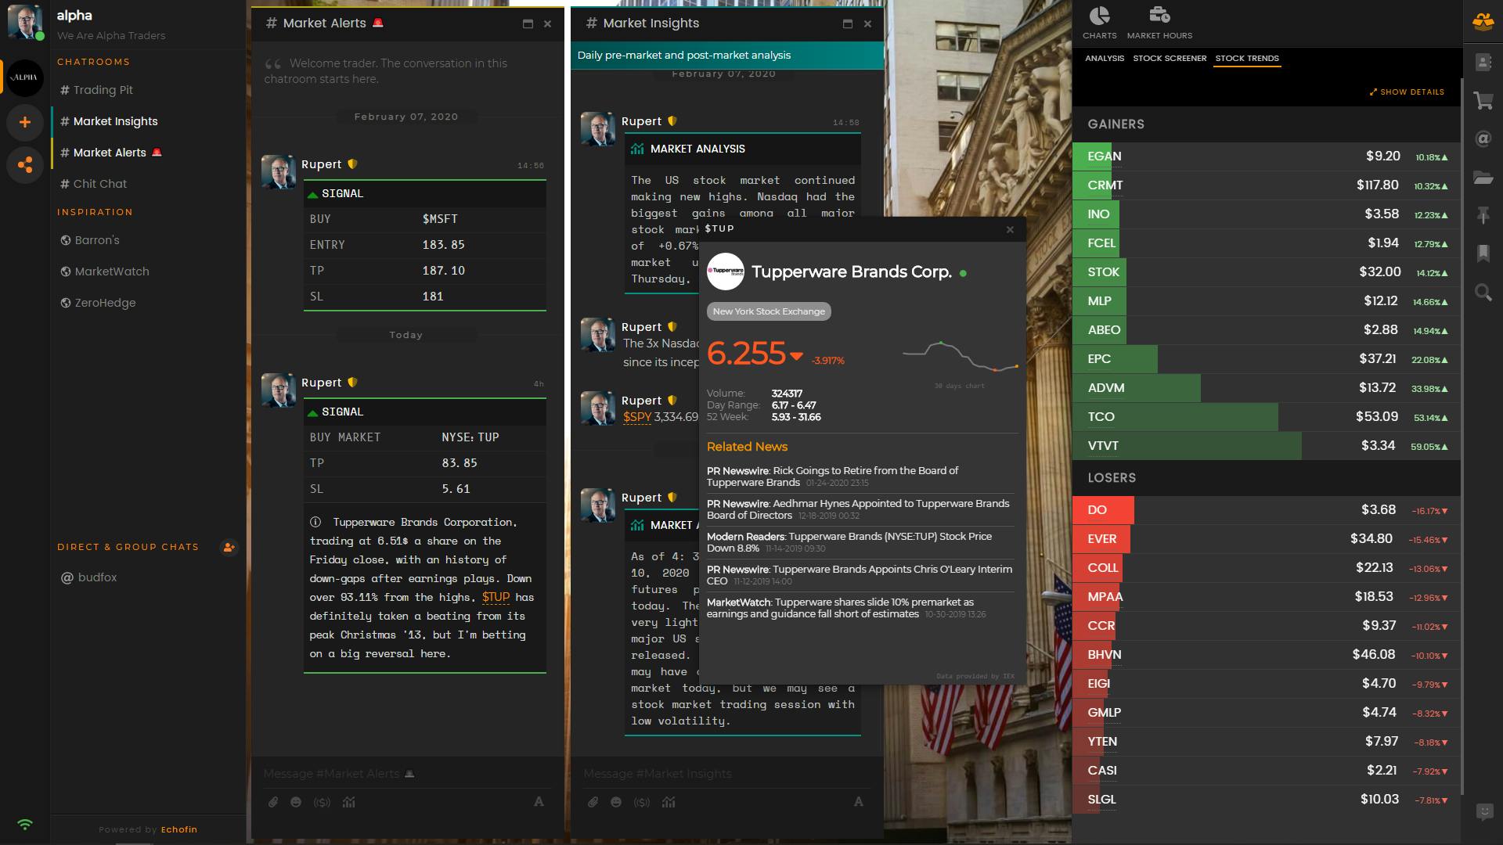Open bookmarks icon on the right rail

[1483, 253]
